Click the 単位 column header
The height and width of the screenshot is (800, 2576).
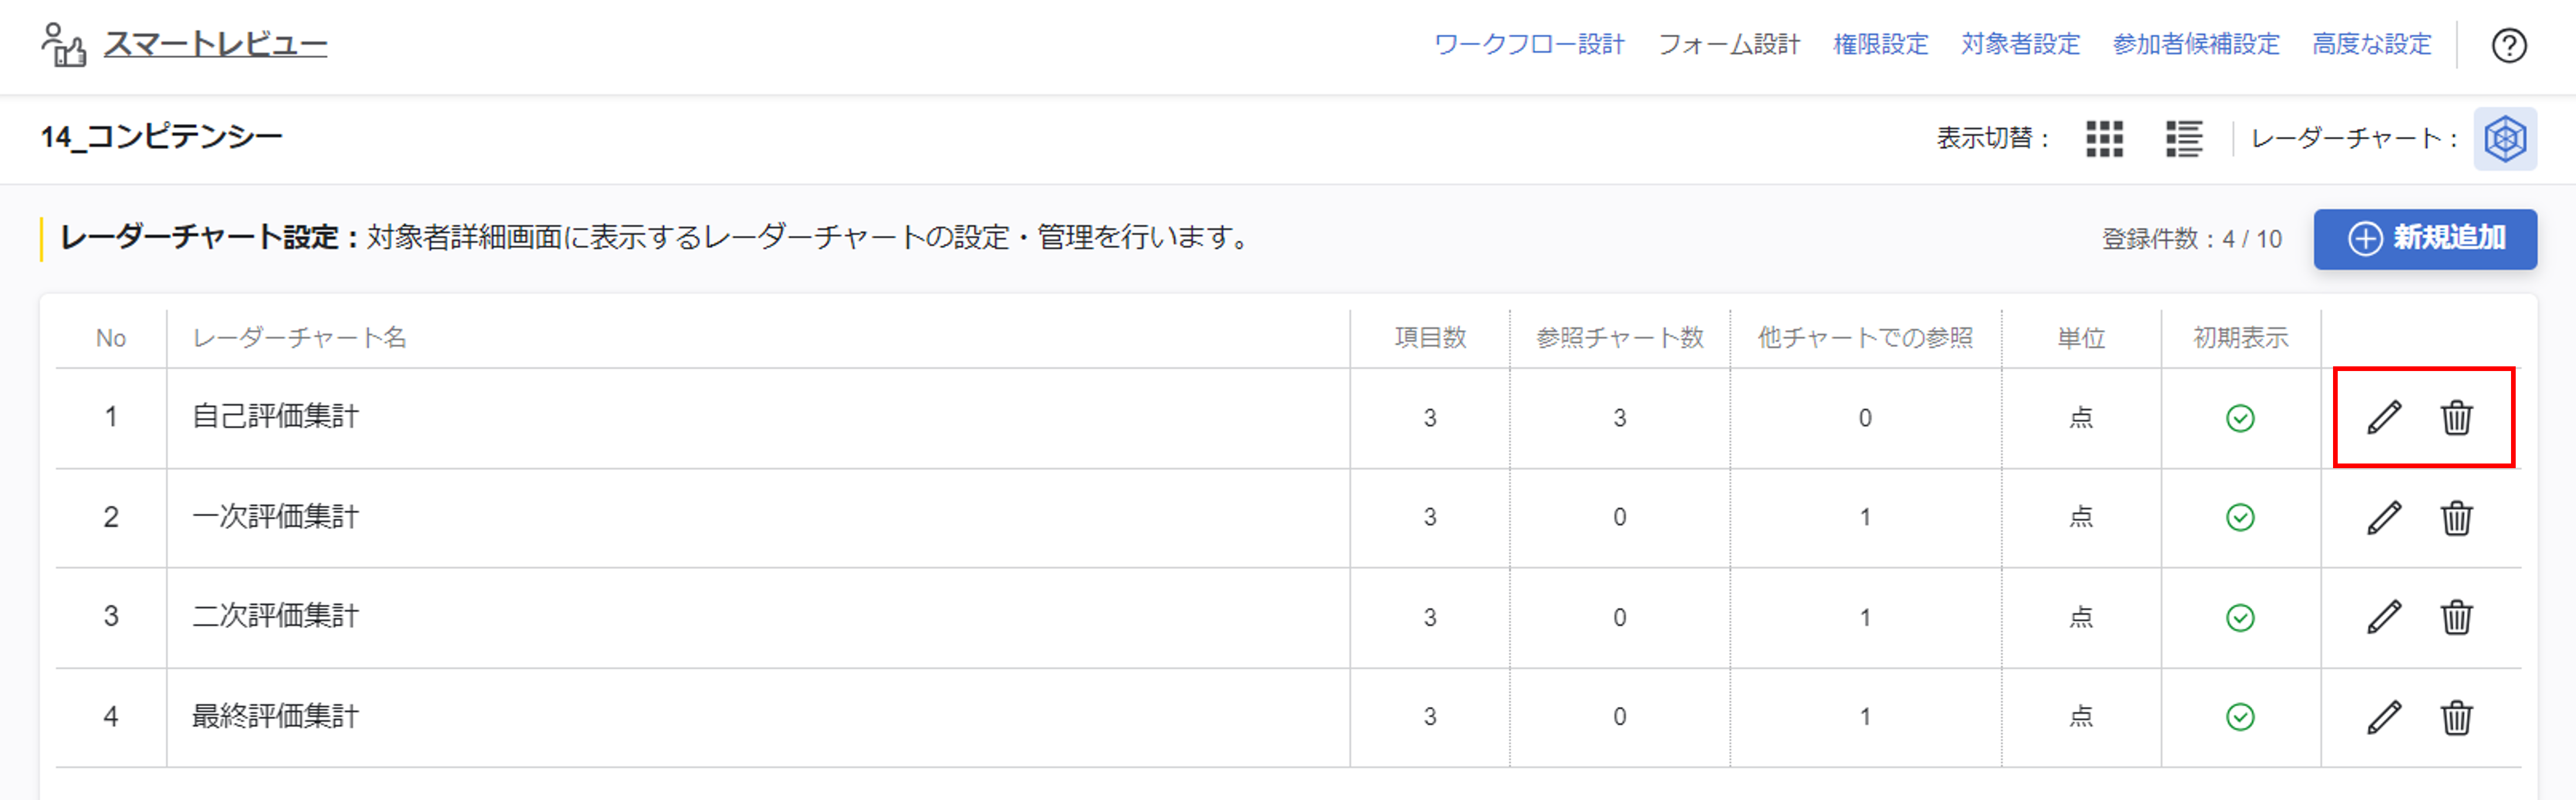point(2081,338)
